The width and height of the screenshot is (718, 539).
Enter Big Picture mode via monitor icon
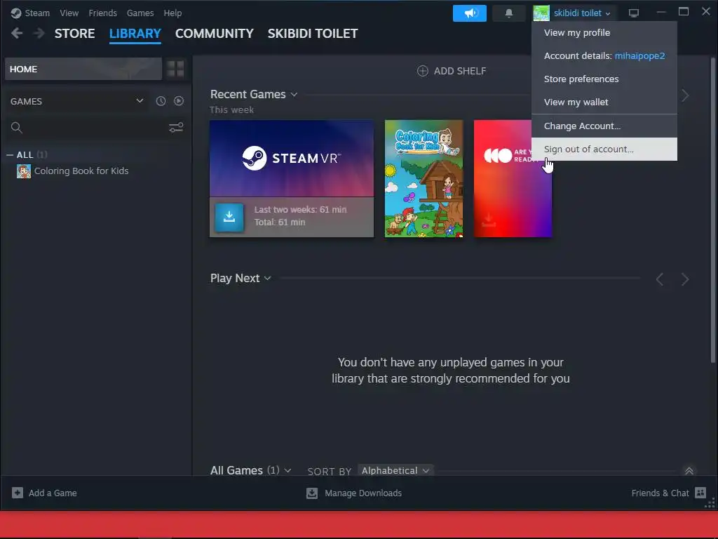coord(633,13)
